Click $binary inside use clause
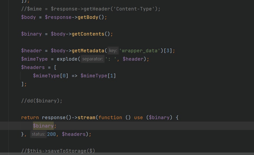254x155 pixels. [159, 118]
